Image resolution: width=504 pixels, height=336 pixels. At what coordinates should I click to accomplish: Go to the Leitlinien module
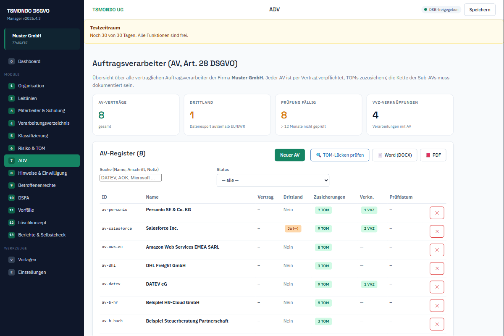pos(42,98)
